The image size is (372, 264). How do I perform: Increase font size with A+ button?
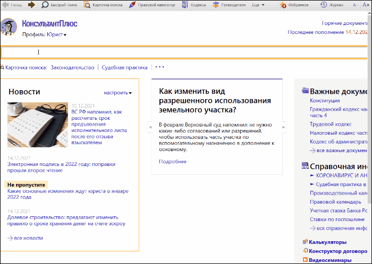366,5
